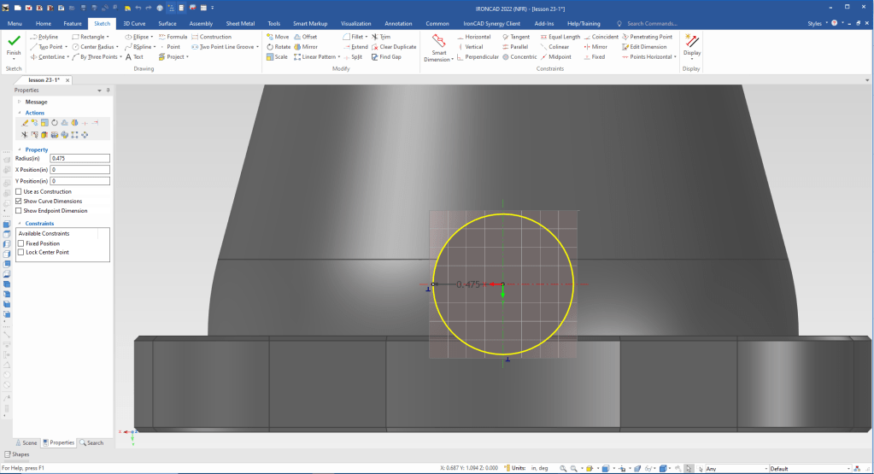
Task: Switch to the Sheet Metal ribbon tab
Action: tap(240, 24)
